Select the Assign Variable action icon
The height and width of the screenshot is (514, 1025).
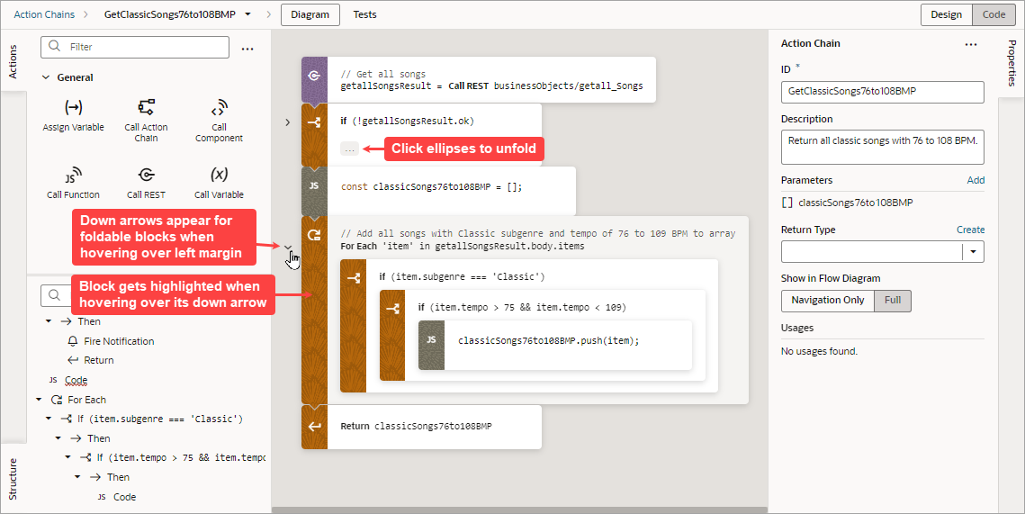point(73,108)
